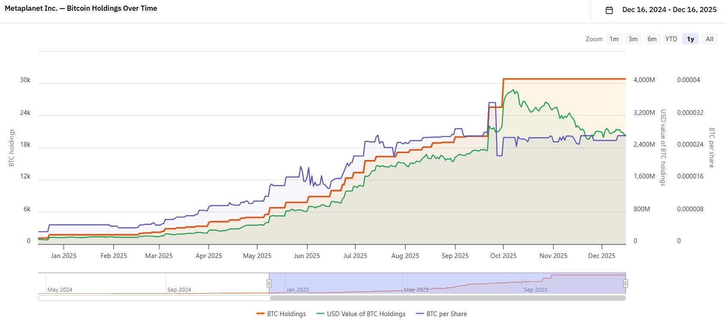Click the 0.000016 BTC per share value
This screenshot has width=726, height=320.
tap(690, 176)
